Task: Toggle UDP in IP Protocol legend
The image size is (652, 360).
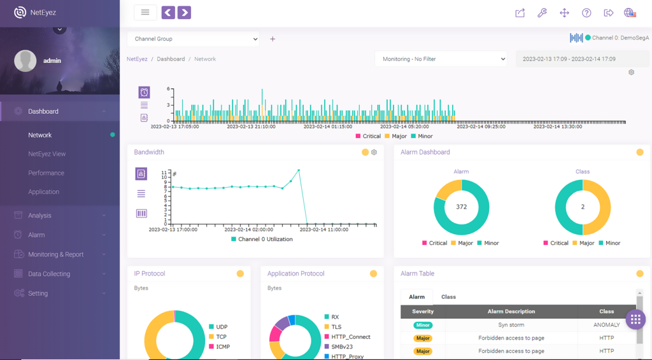Action: 218,327
